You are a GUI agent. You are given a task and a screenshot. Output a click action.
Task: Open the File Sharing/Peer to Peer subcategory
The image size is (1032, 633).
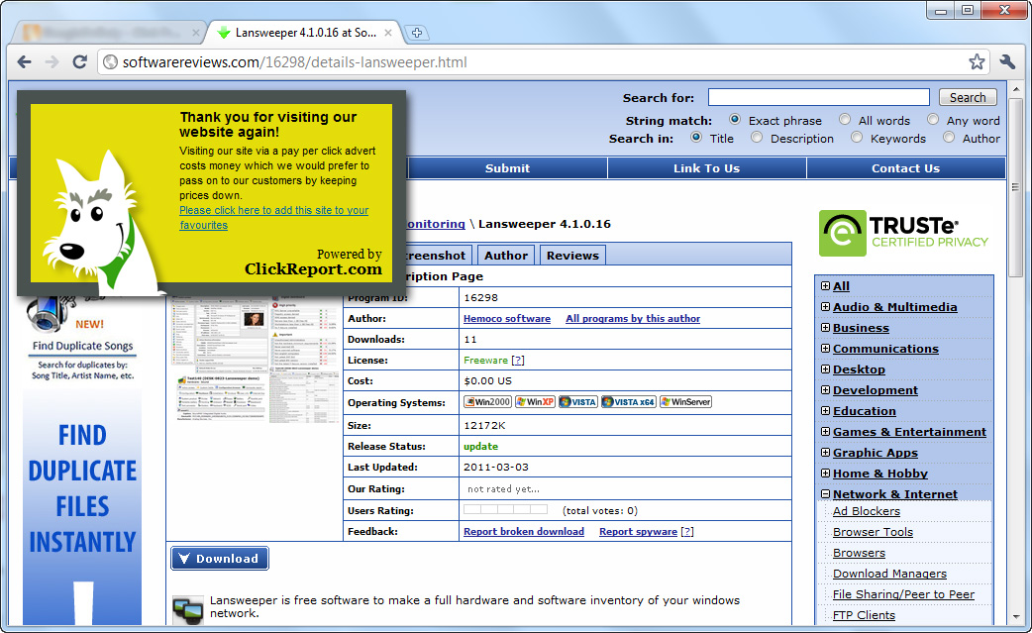point(903,594)
